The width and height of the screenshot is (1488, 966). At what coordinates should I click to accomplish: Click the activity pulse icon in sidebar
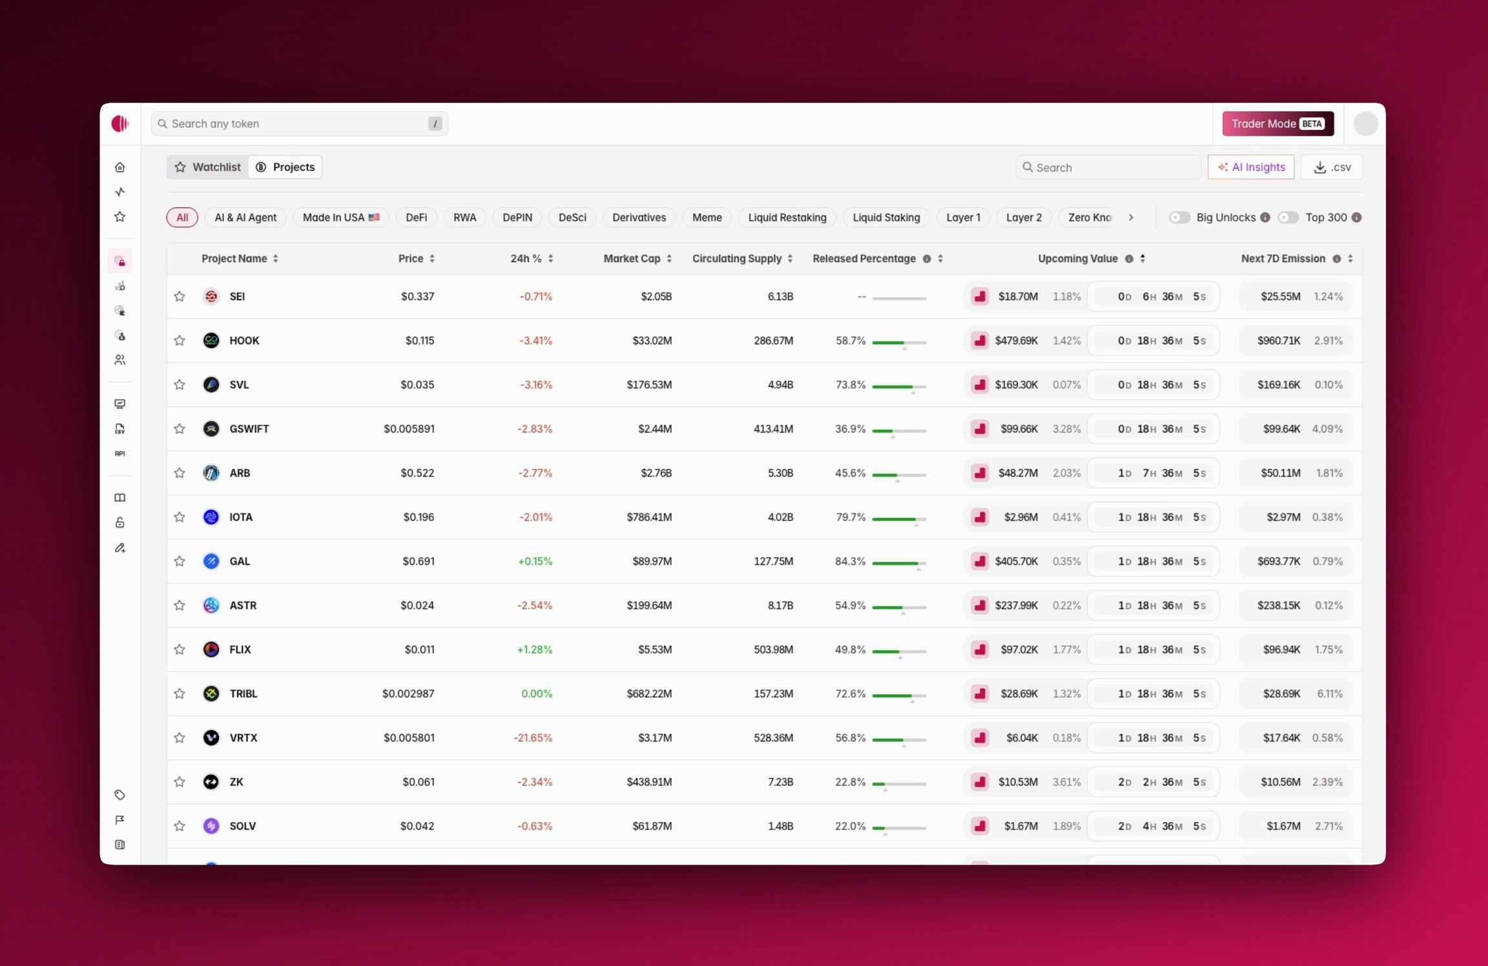[120, 192]
